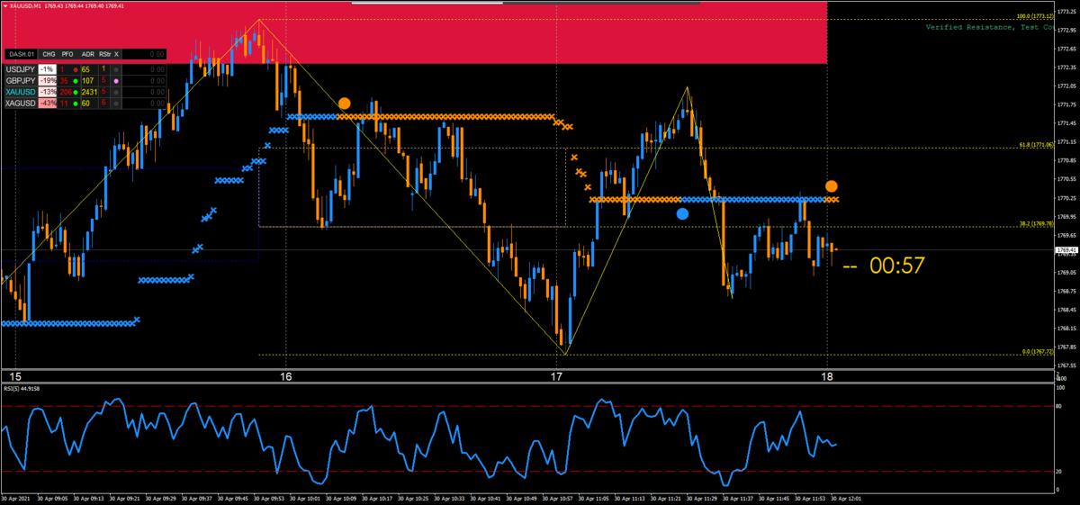Click the hour 16 session label
This screenshot has height=505, width=1080.
coord(286,376)
